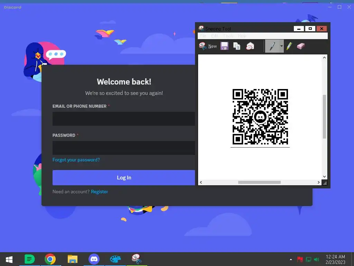Viewport: 354px width, 266px height.
Task: Click the Snipping Tool taskbar icon
Action: point(137,259)
